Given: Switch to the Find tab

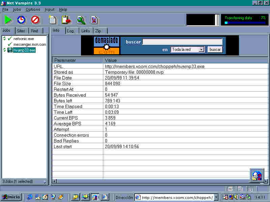Looking at the screenshot, I should point(35,31).
